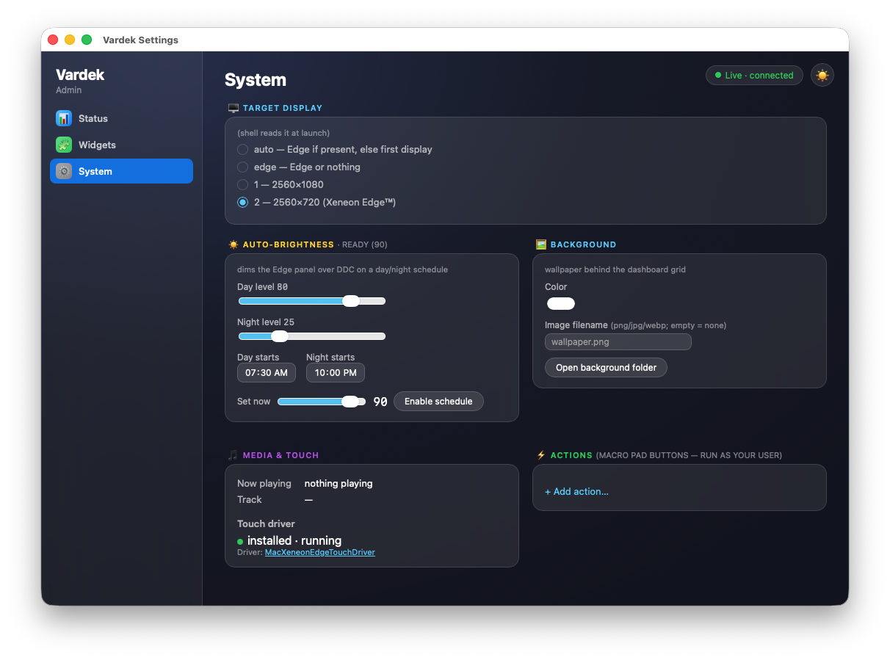Viewport: 890px width, 660px height.
Task: Click the Night starts 10:00 PM time field
Action: 336,373
